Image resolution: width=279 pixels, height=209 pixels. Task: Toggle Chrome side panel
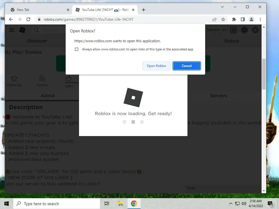tap(243, 19)
